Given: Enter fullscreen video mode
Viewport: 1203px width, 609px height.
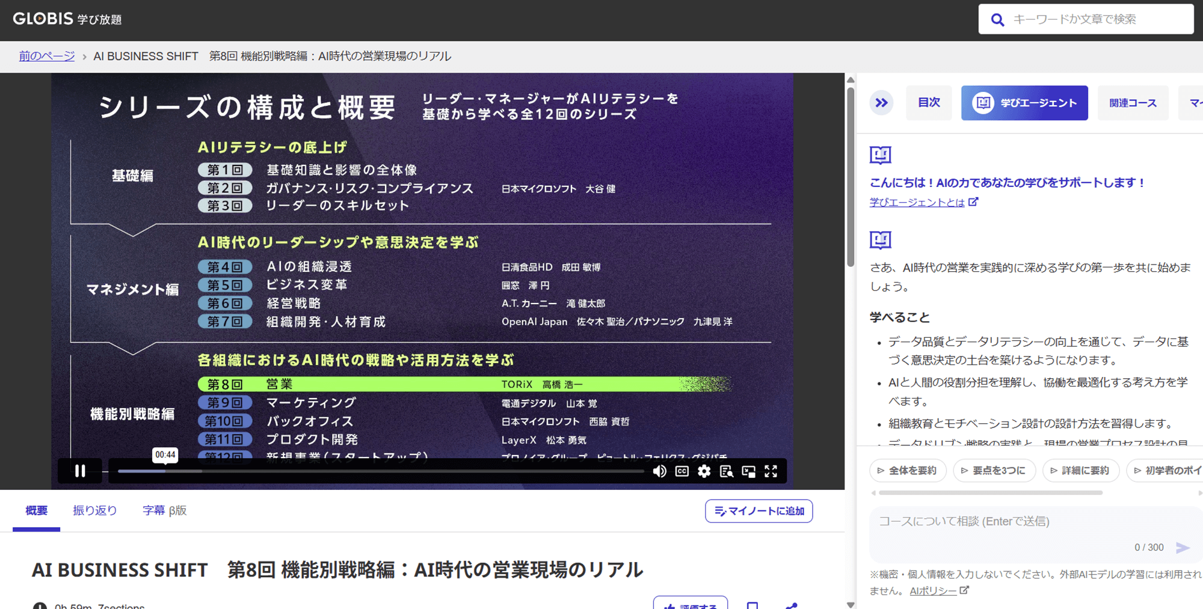Looking at the screenshot, I should click(x=771, y=471).
